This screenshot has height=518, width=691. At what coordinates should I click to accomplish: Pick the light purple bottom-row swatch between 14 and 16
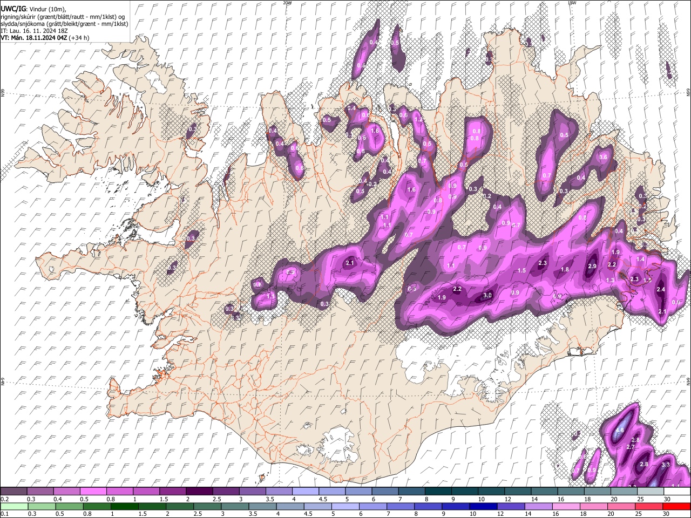pos(538,506)
